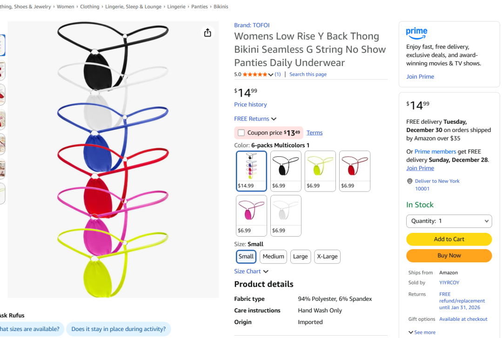Select size X-Large
The height and width of the screenshot is (338, 502).
coord(327,257)
